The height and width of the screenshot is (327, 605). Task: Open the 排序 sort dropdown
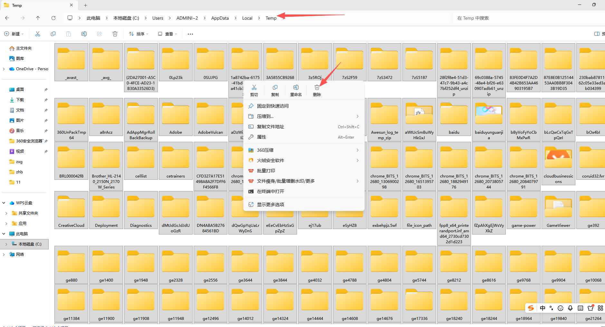[138, 34]
